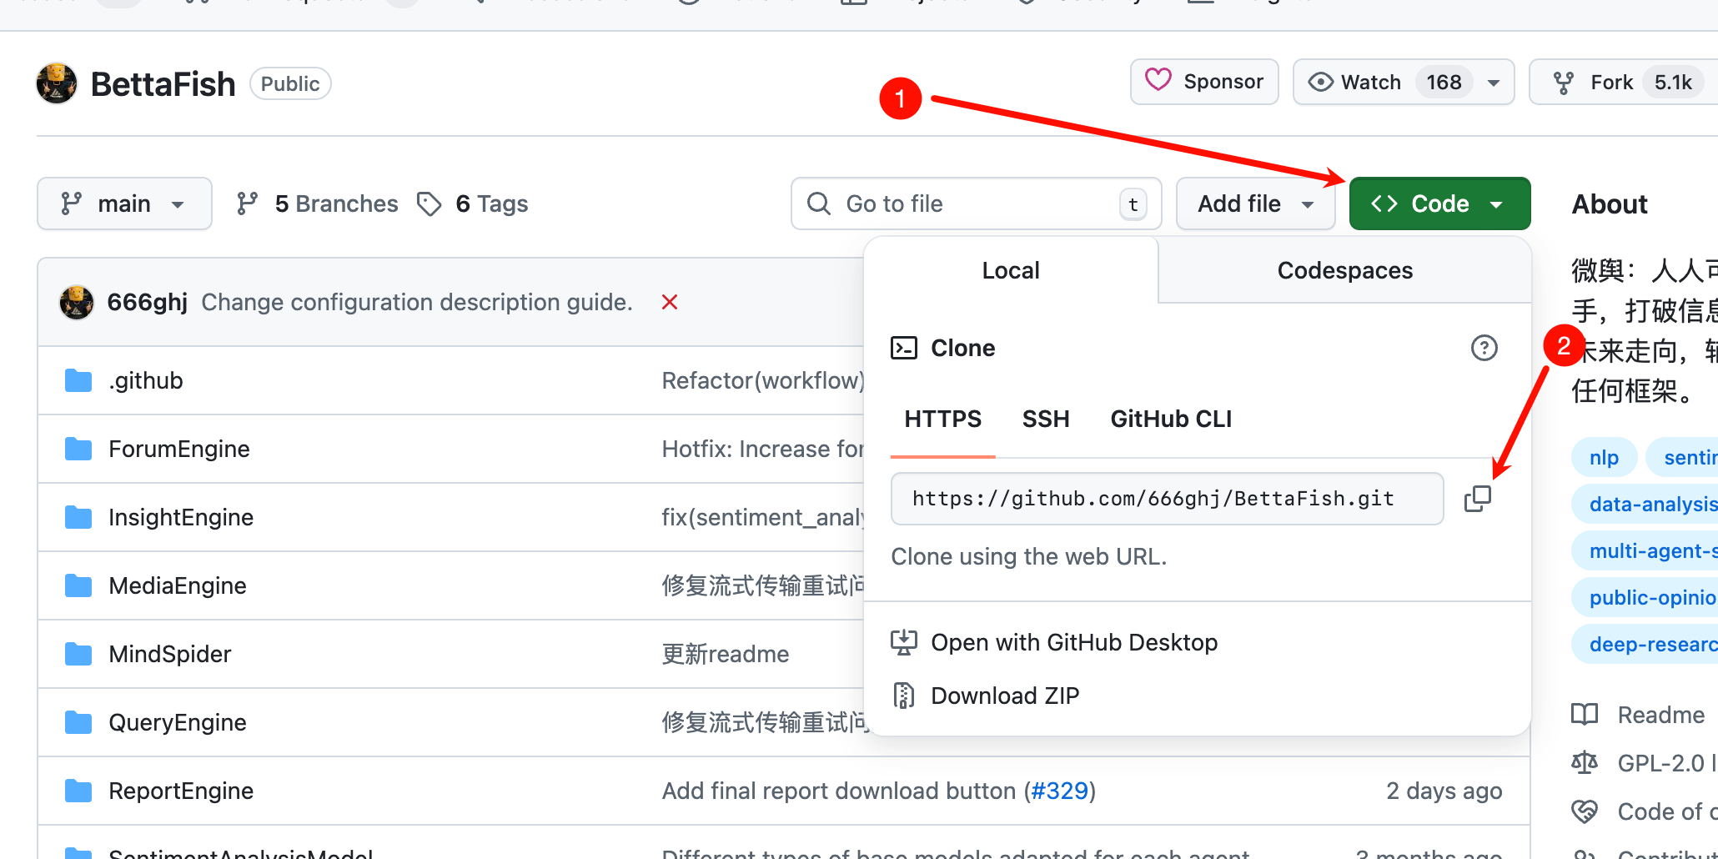1718x859 pixels.
Task: Click the Fork button
Action: (x=1622, y=82)
